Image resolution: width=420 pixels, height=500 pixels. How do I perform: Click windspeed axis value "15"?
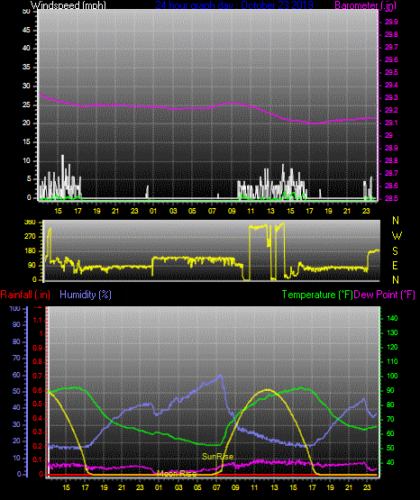coord(26,142)
